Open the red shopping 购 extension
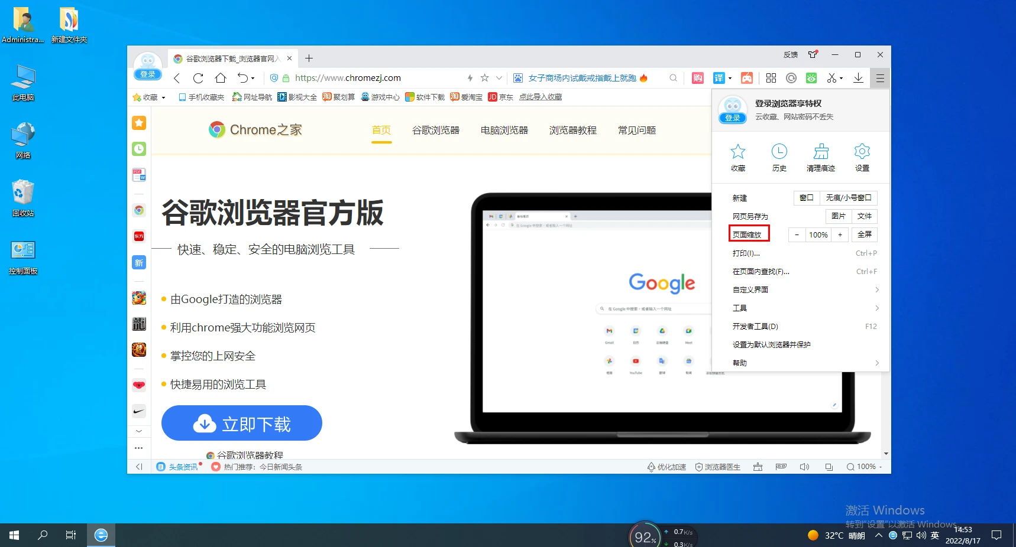1016x547 pixels. [x=698, y=78]
